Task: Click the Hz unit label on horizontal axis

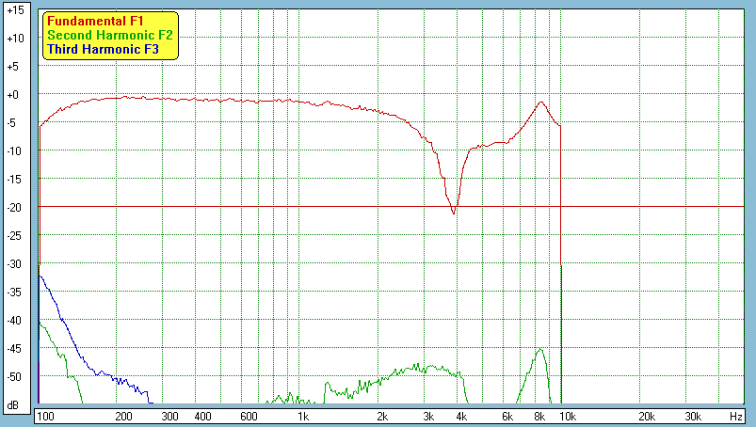Action: point(734,417)
